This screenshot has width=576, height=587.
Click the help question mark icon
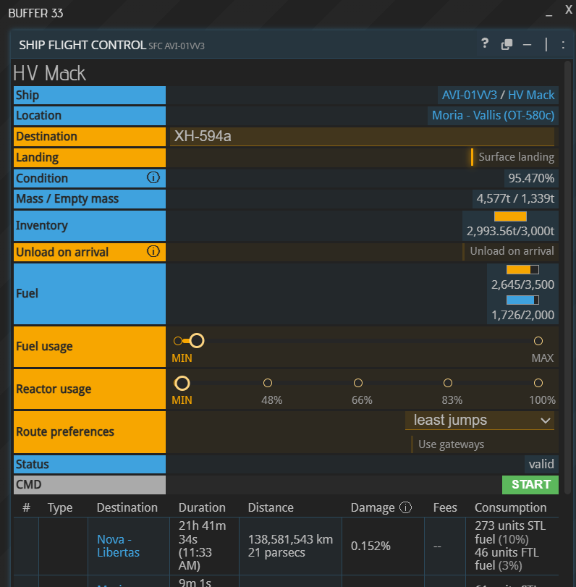pos(486,43)
